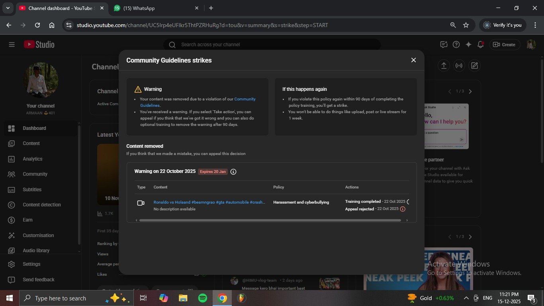
Task: Open the Earn sidebar item
Action: [27, 220]
